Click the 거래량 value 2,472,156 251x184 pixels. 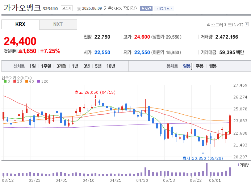227,37
